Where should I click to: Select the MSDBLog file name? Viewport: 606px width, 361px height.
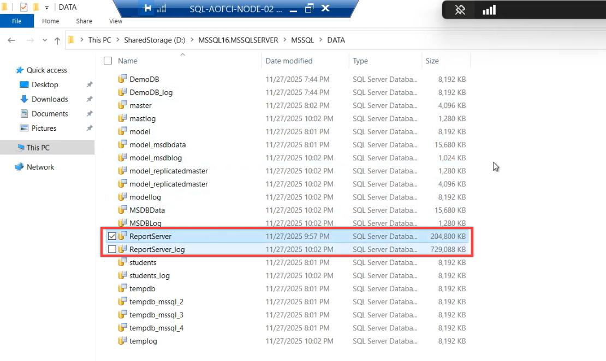145,223
